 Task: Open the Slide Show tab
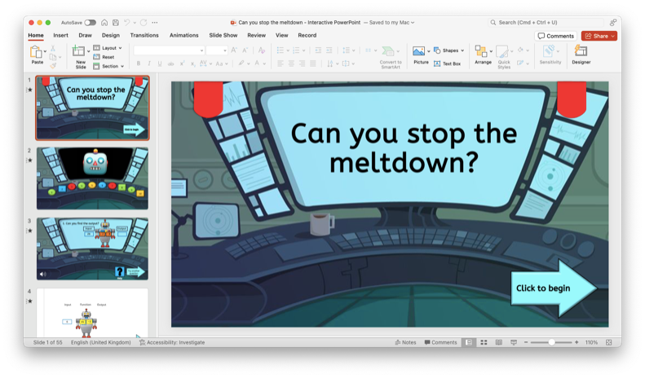coord(223,35)
